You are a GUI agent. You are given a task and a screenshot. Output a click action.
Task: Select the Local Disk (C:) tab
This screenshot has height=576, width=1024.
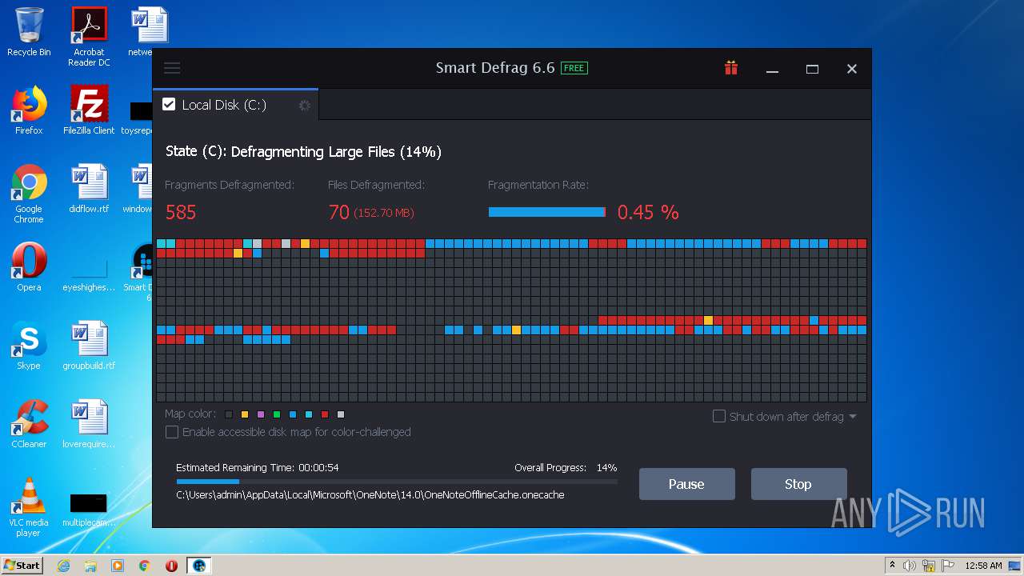[235, 105]
